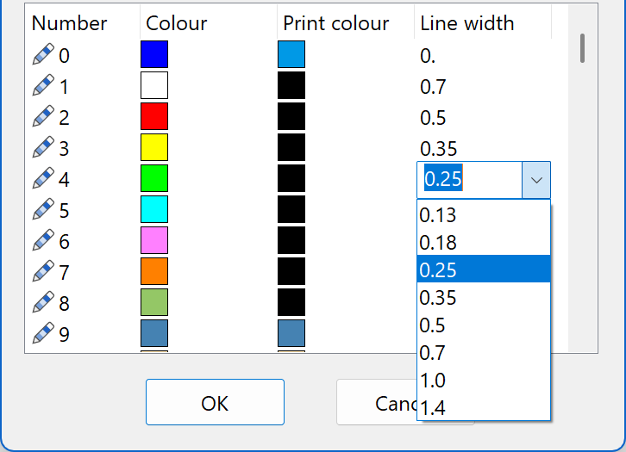Click the line width value 0. of pen 0
This screenshot has width=626, height=452.
point(428,55)
